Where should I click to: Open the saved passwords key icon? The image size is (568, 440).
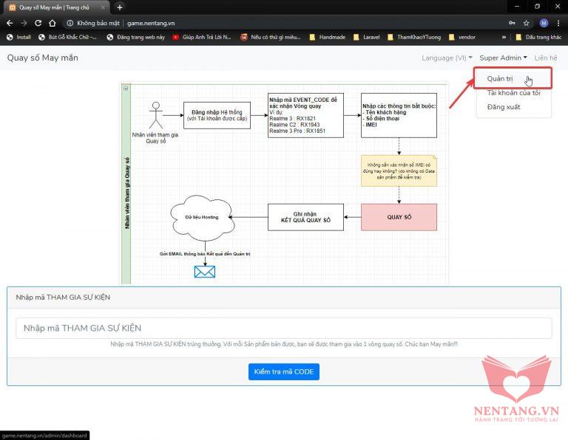(513, 23)
